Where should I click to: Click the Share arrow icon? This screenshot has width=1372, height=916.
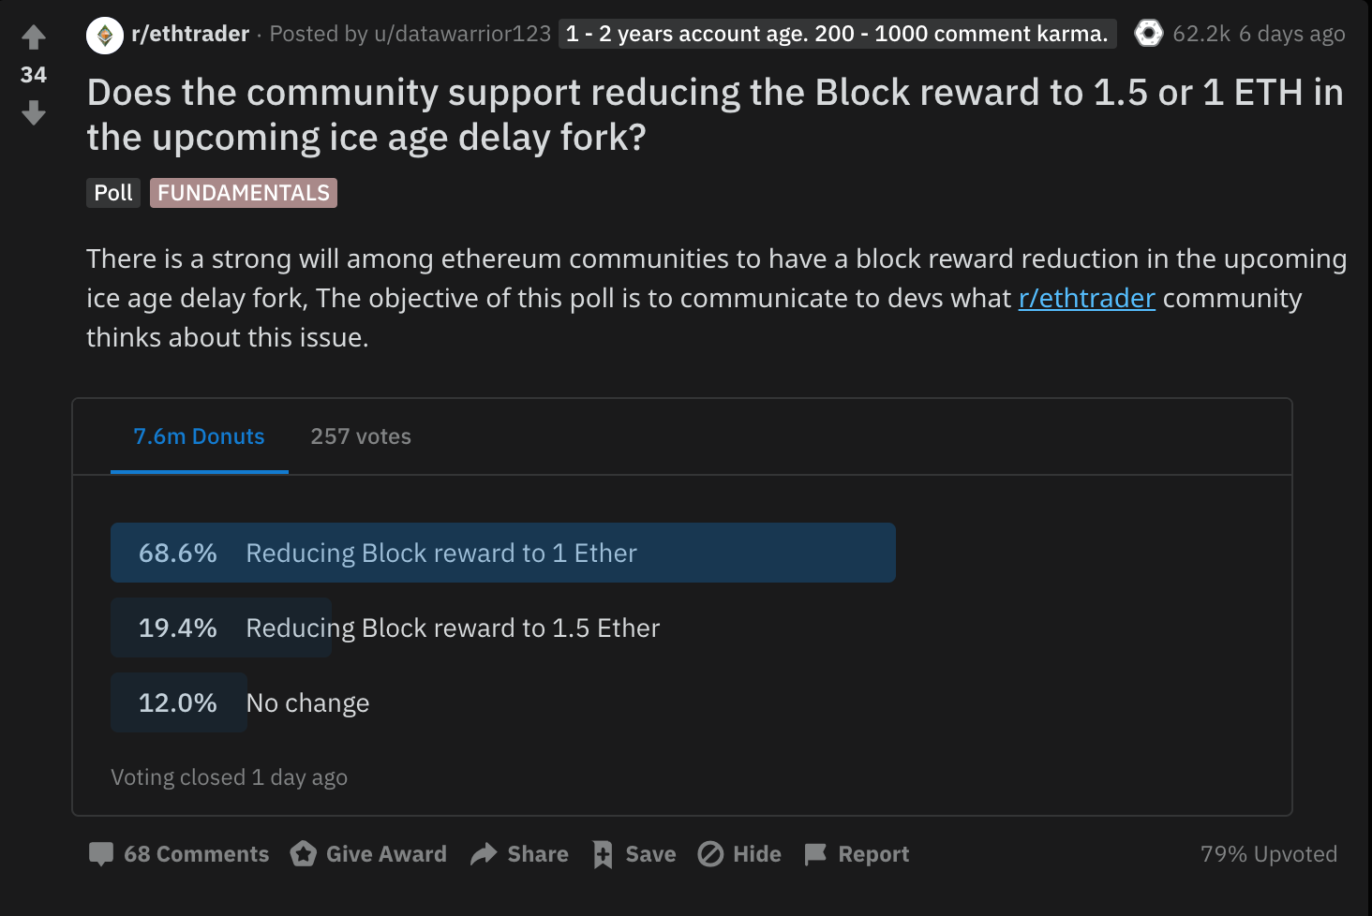(x=484, y=854)
